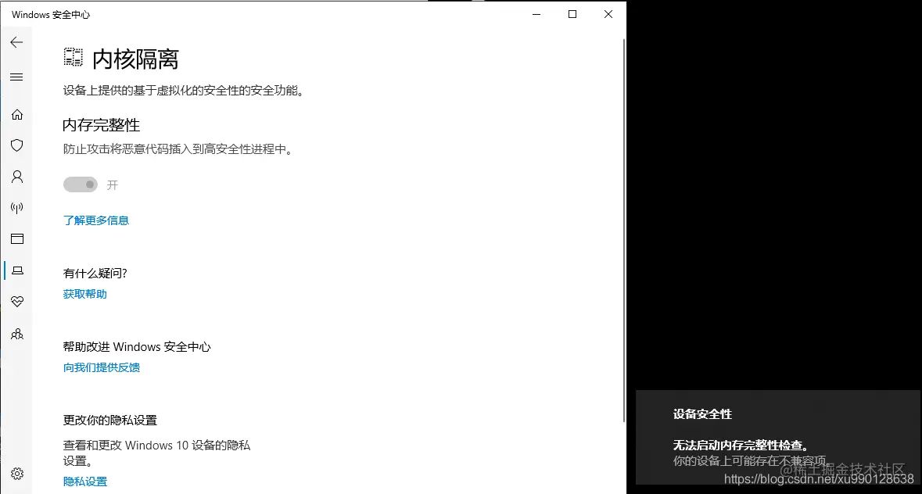Image resolution: width=922 pixels, height=494 pixels.
Task: Click the 内存完整性 section heading
Action: tap(101, 125)
